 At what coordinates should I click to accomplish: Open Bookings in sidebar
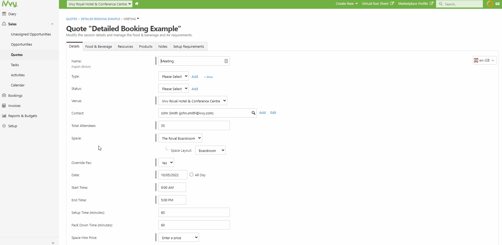pyautogui.click(x=15, y=95)
